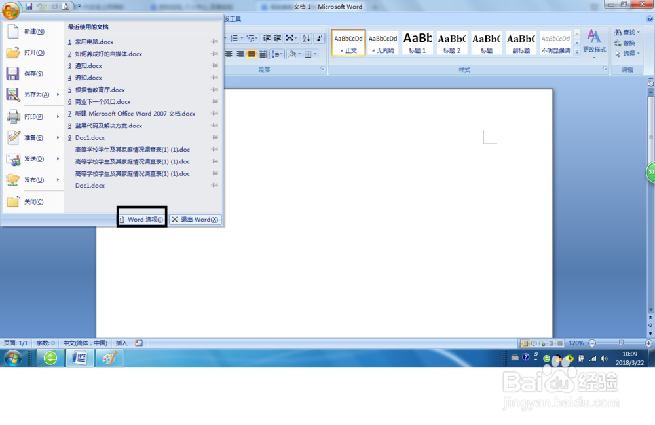Open the 选择 (Select) dropdown
The width and height of the screenshot is (655, 425).
coord(627,54)
